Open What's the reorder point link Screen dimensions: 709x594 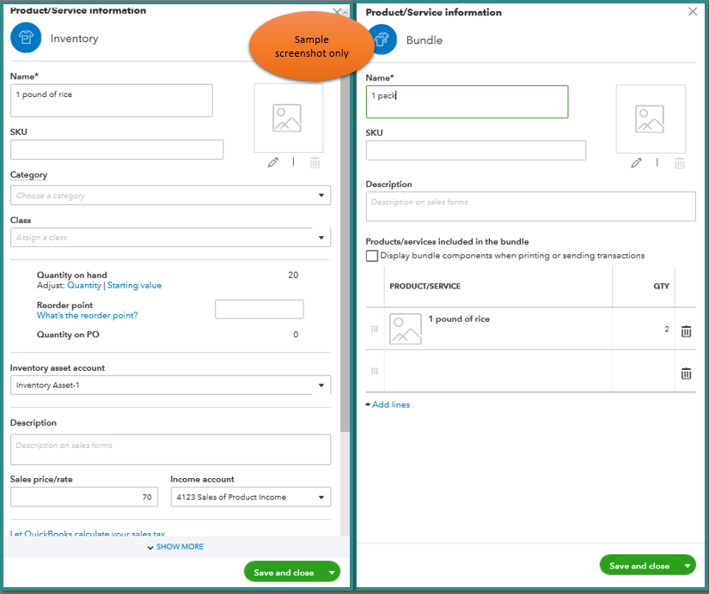88,315
